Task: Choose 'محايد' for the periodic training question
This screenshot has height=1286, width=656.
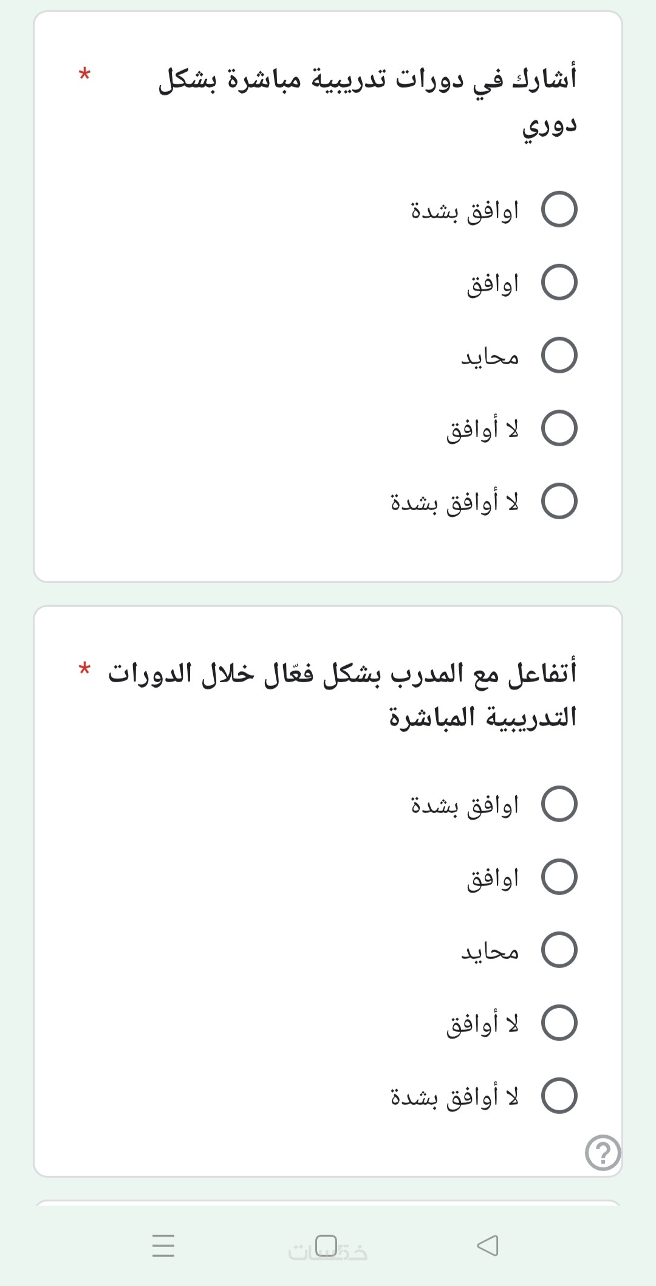Action: pos(559,356)
